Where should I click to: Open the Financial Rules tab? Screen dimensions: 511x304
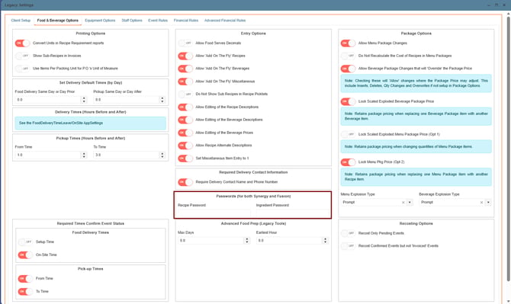pos(186,20)
